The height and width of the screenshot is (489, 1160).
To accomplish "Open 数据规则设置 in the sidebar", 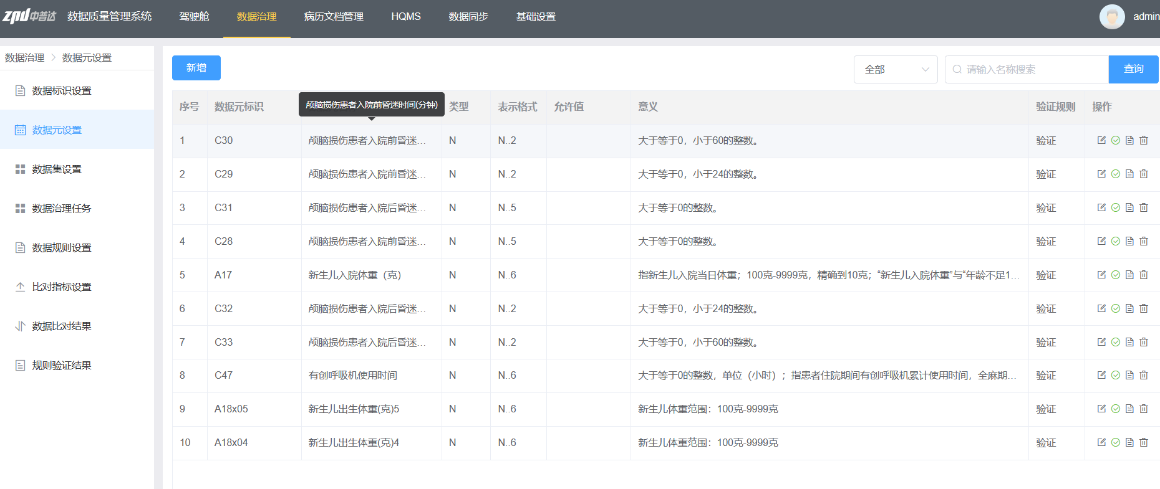I will [77, 247].
